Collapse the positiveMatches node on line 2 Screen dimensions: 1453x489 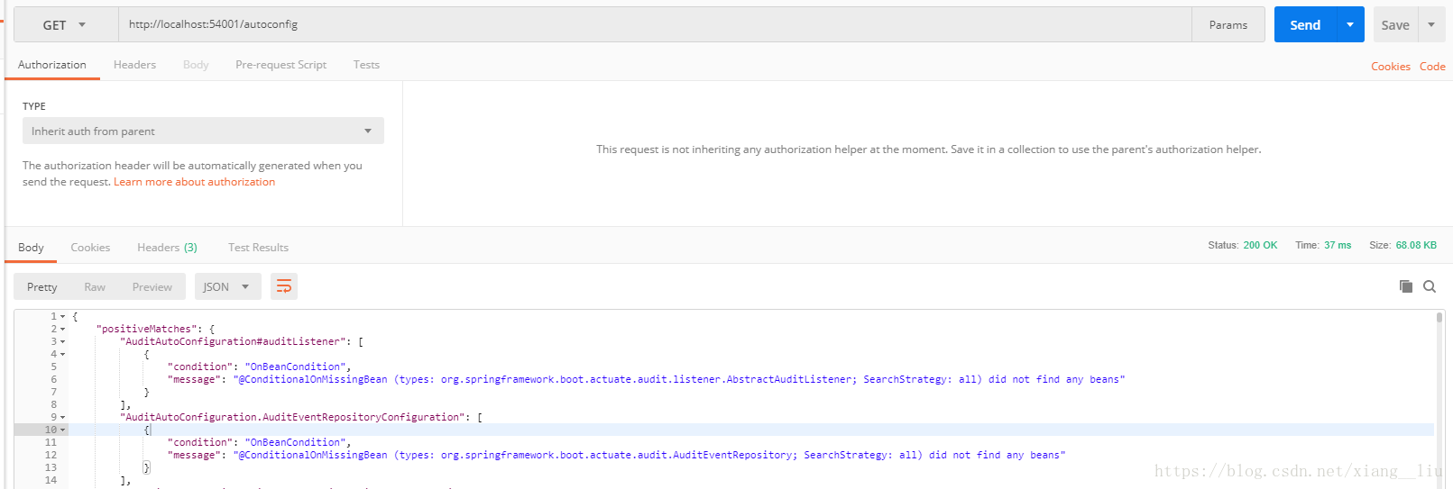(x=63, y=330)
